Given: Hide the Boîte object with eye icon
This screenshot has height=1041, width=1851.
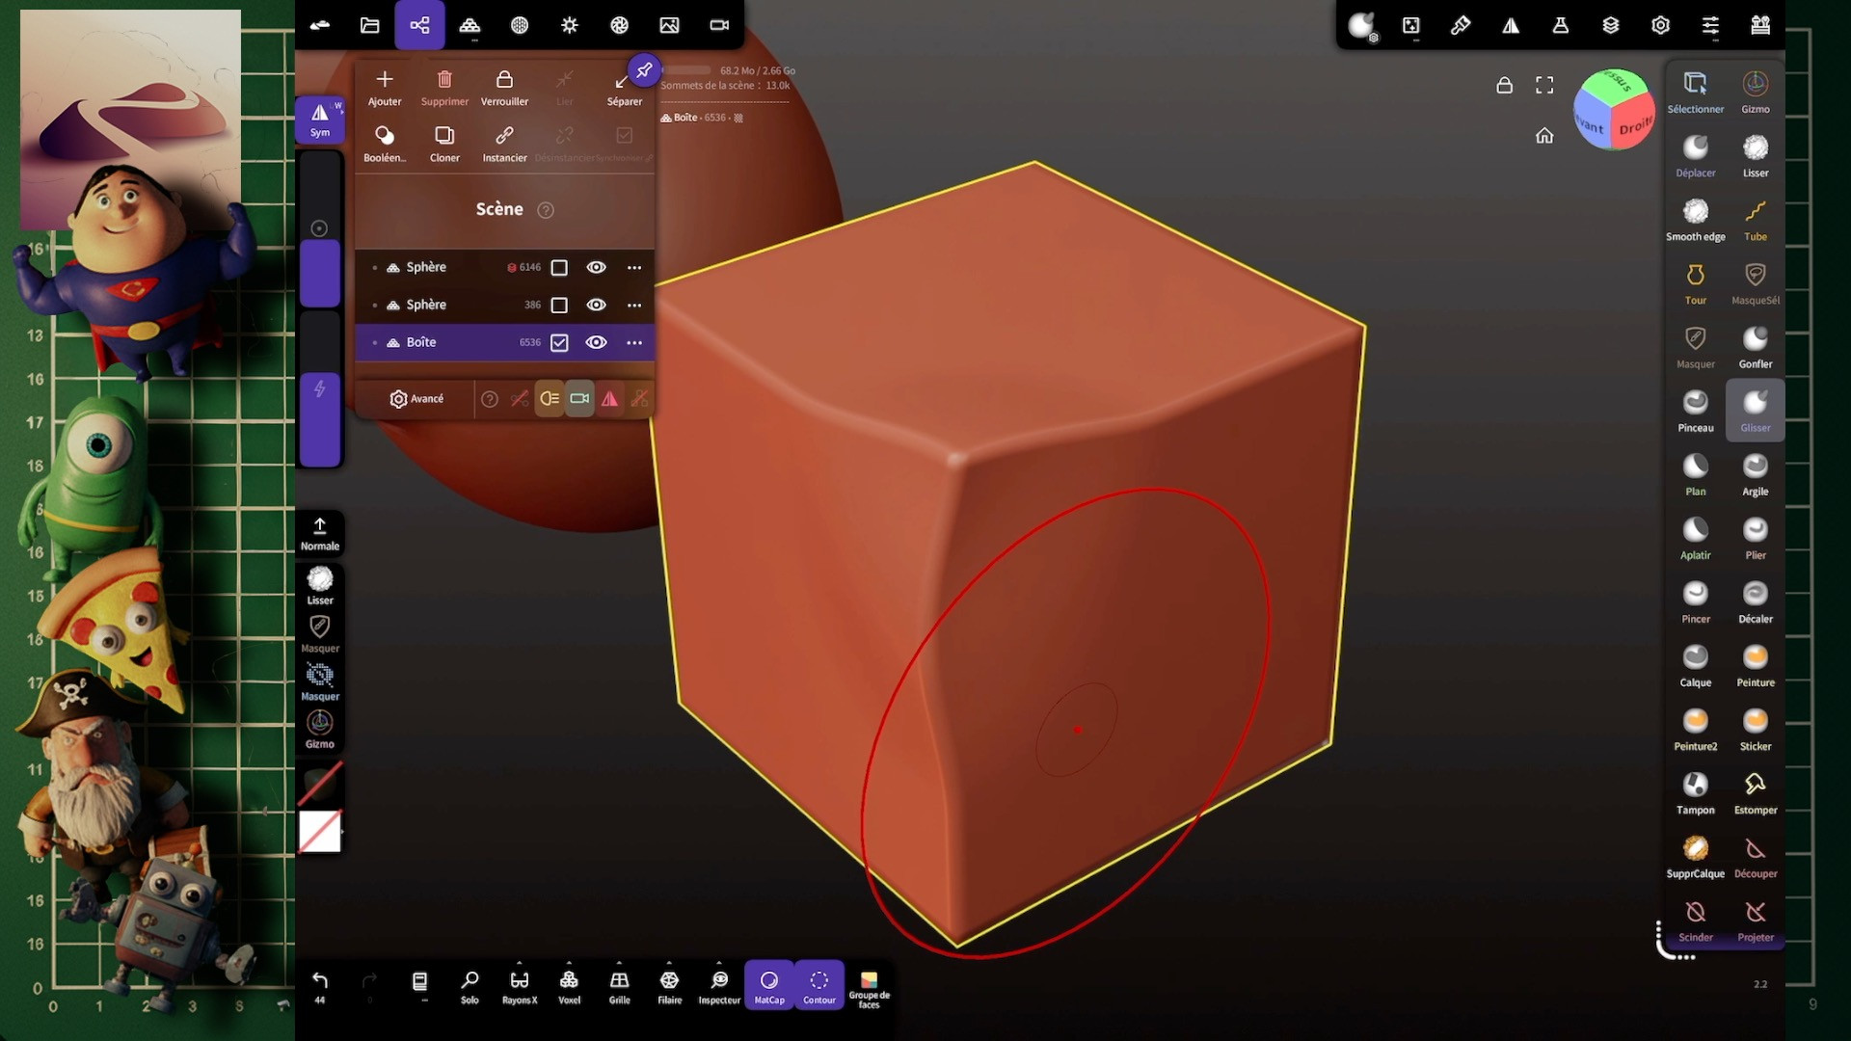Looking at the screenshot, I should pos(596,342).
